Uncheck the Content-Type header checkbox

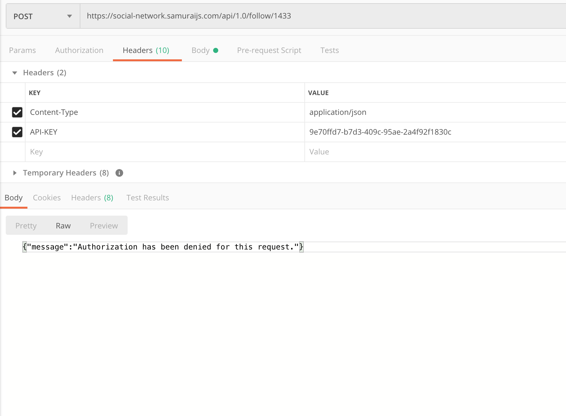[17, 112]
